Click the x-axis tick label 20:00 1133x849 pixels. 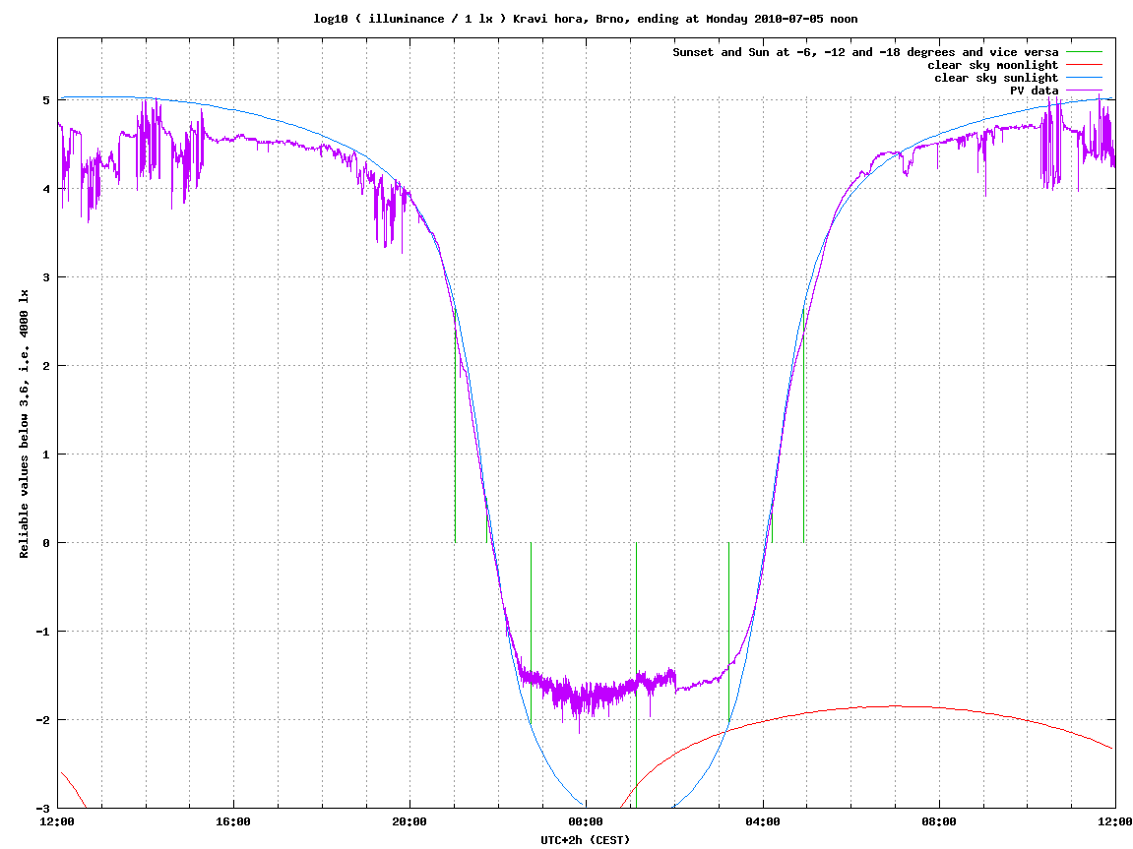click(409, 821)
